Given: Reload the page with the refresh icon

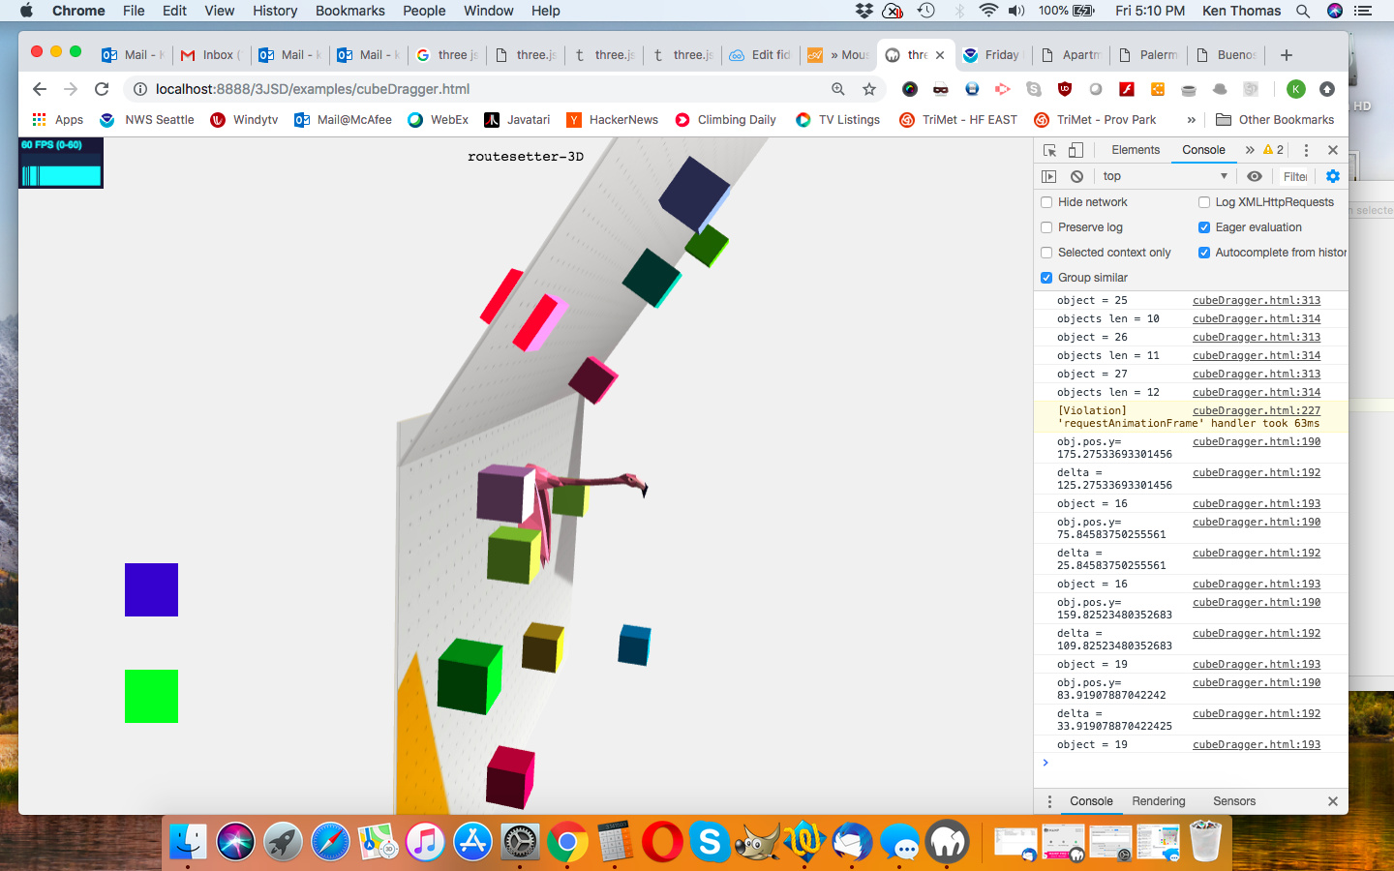Looking at the screenshot, I should coord(102,89).
